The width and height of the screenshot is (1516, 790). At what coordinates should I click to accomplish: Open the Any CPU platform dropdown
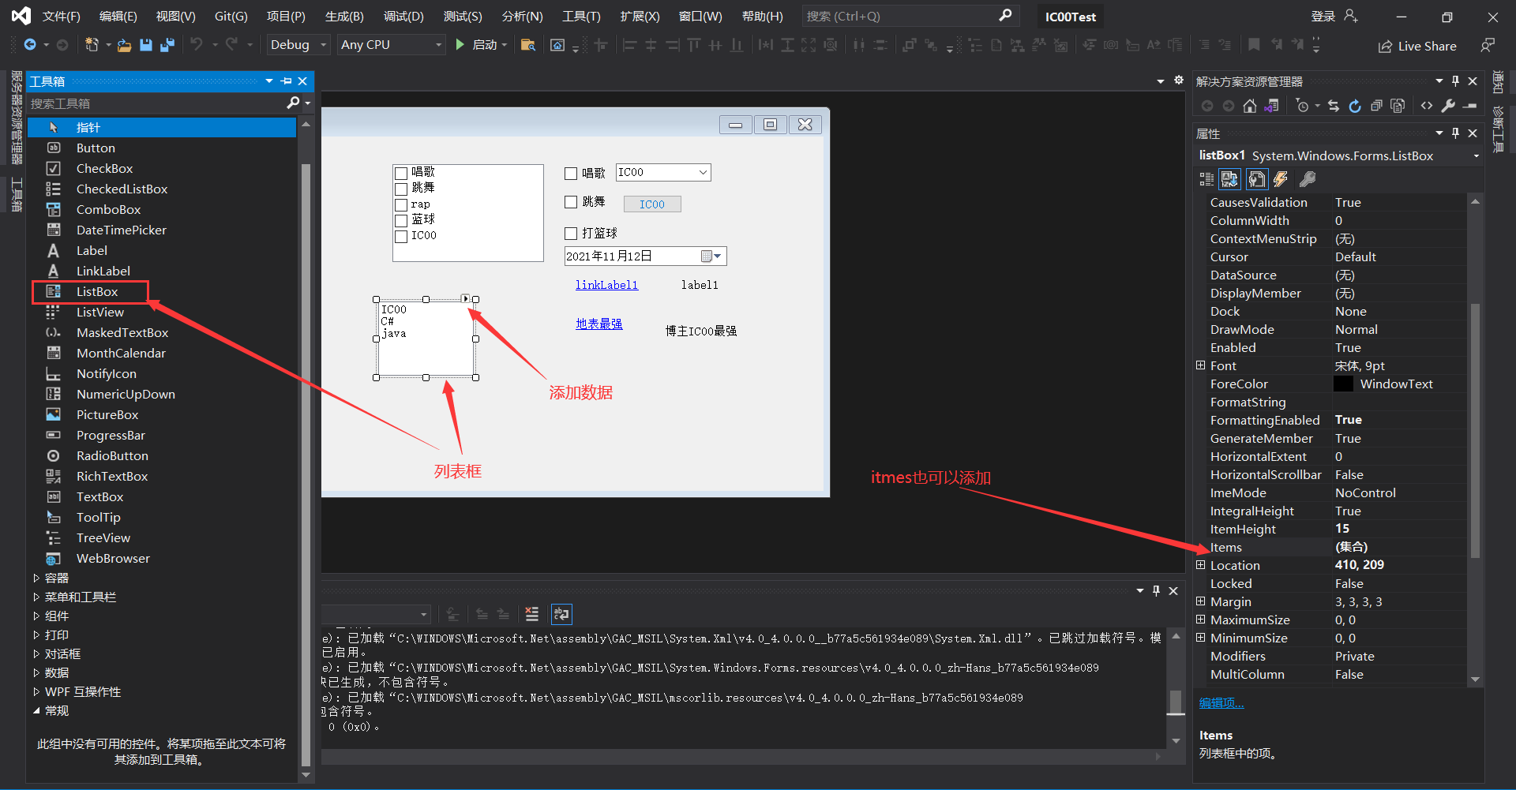point(390,44)
